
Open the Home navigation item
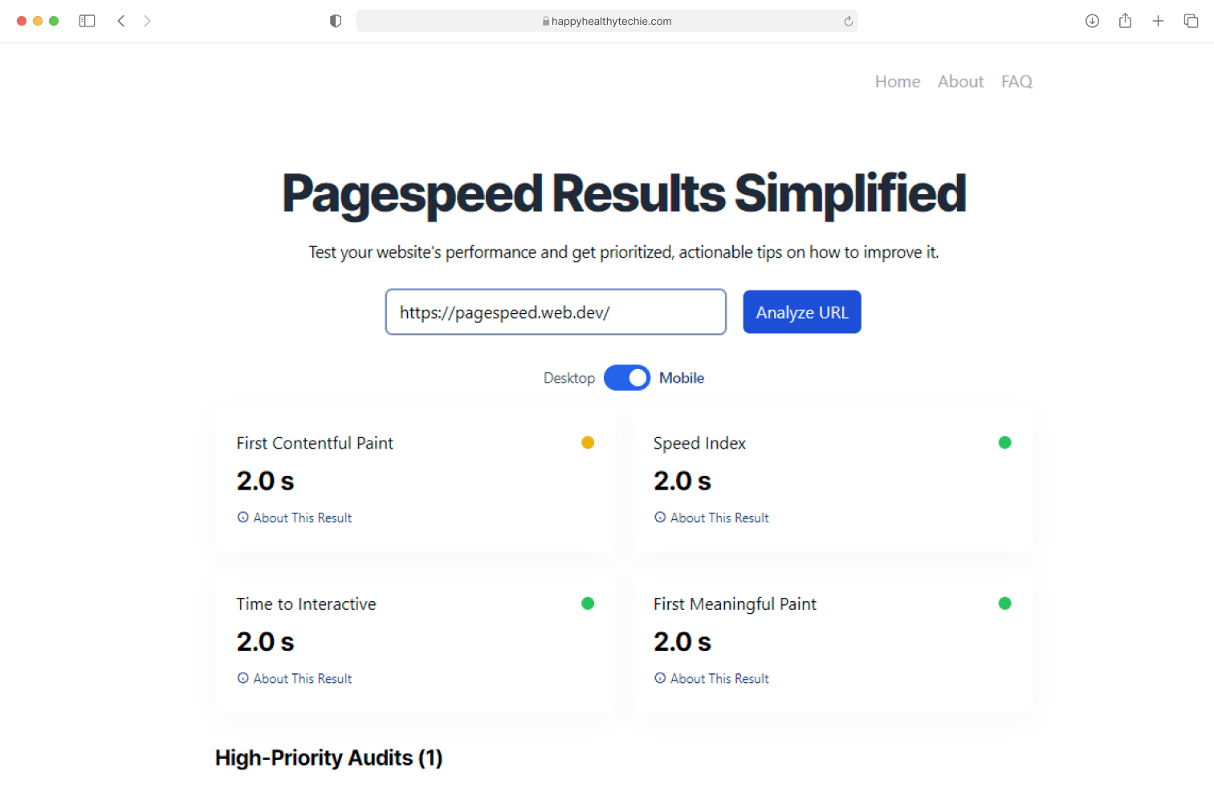click(x=897, y=82)
